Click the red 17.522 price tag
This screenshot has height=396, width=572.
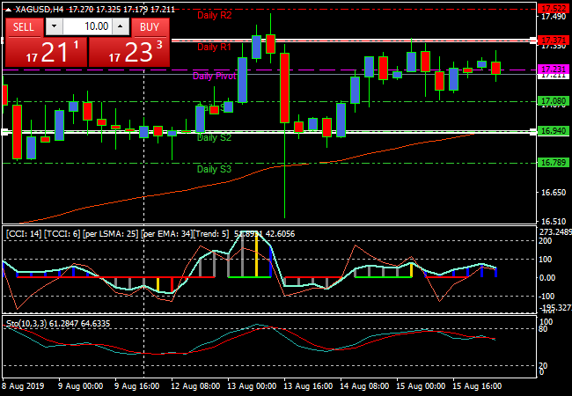(553, 7)
